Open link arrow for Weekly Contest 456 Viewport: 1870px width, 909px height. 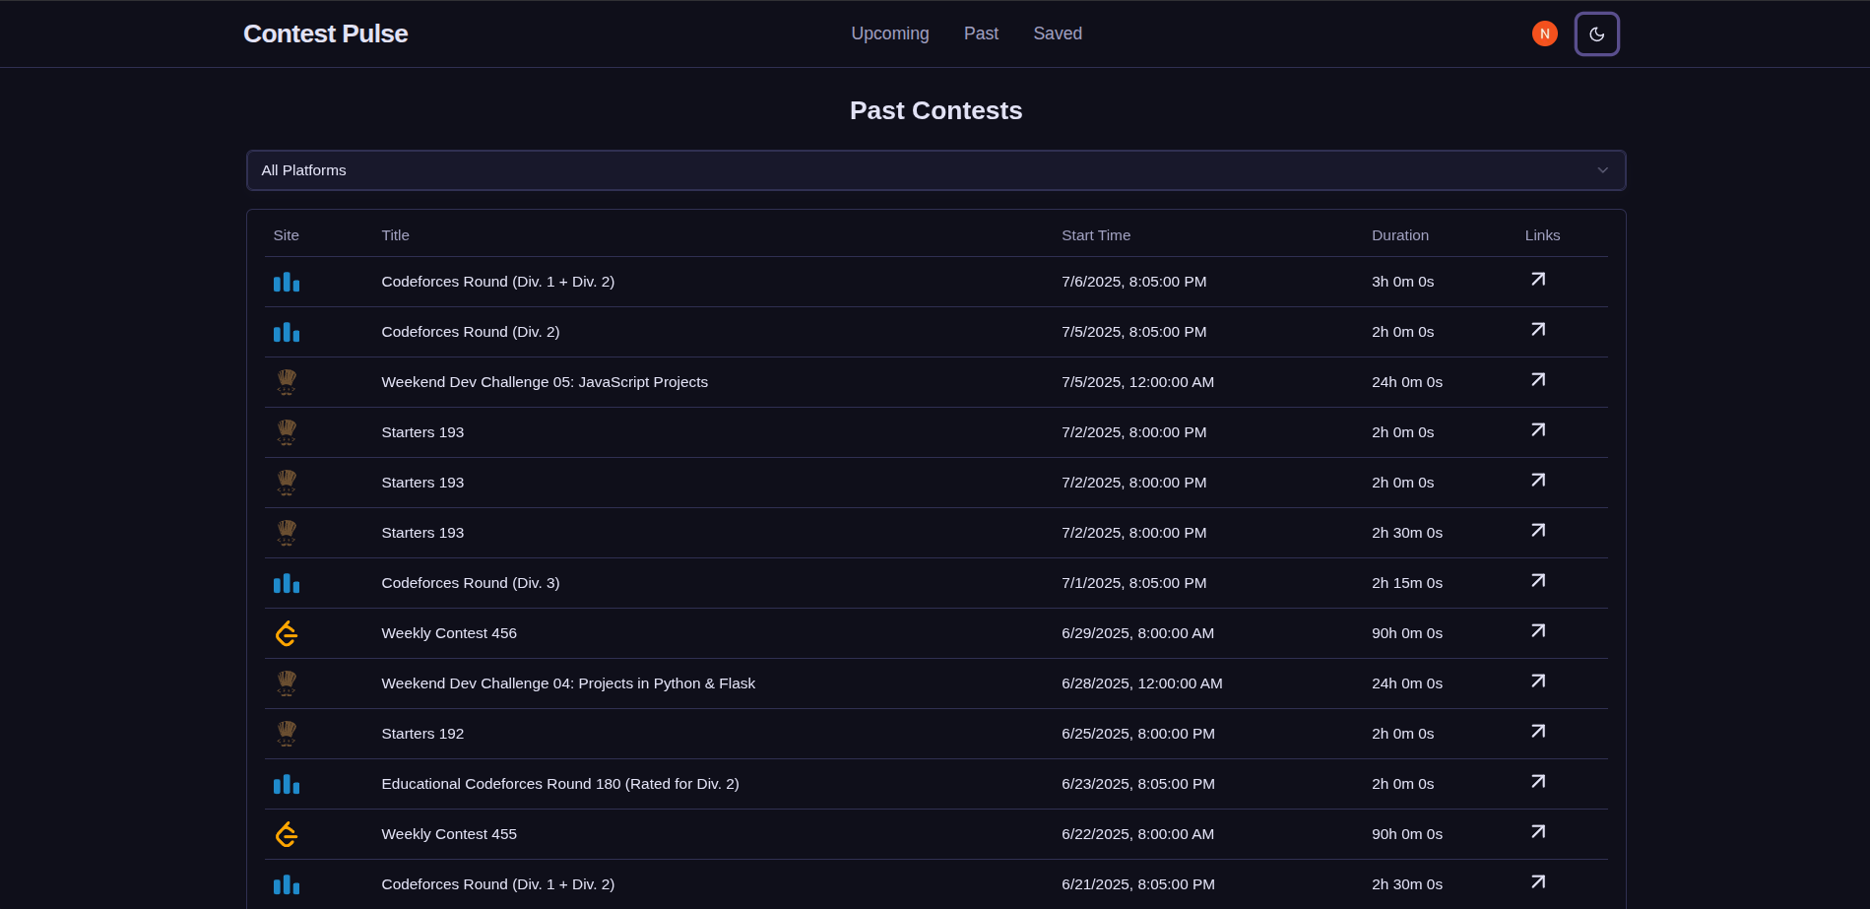point(1537,631)
